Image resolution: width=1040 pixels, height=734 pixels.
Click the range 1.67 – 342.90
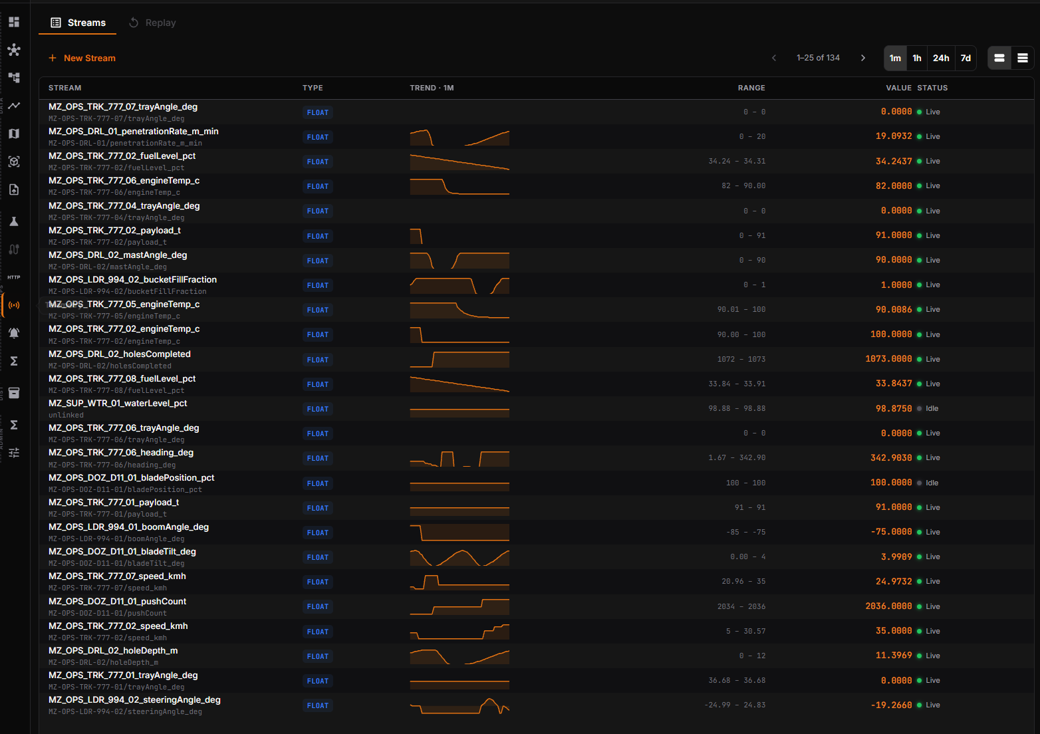pos(737,457)
